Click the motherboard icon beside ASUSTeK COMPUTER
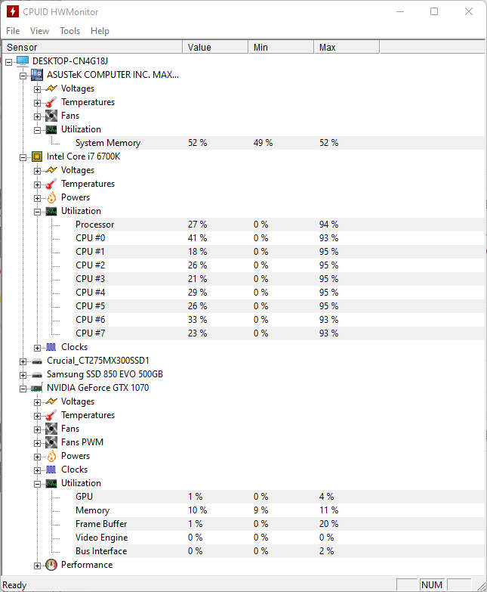The image size is (487, 592). tap(37, 75)
